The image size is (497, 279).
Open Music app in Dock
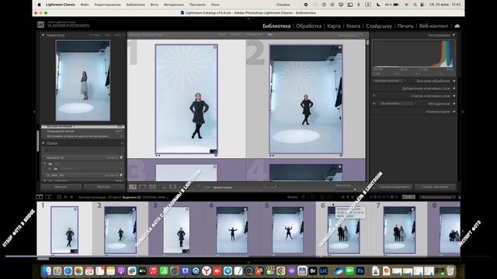click(x=153, y=271)
